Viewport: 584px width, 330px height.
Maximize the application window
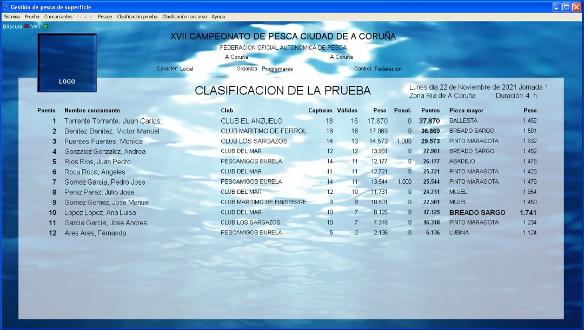(567, 7)
